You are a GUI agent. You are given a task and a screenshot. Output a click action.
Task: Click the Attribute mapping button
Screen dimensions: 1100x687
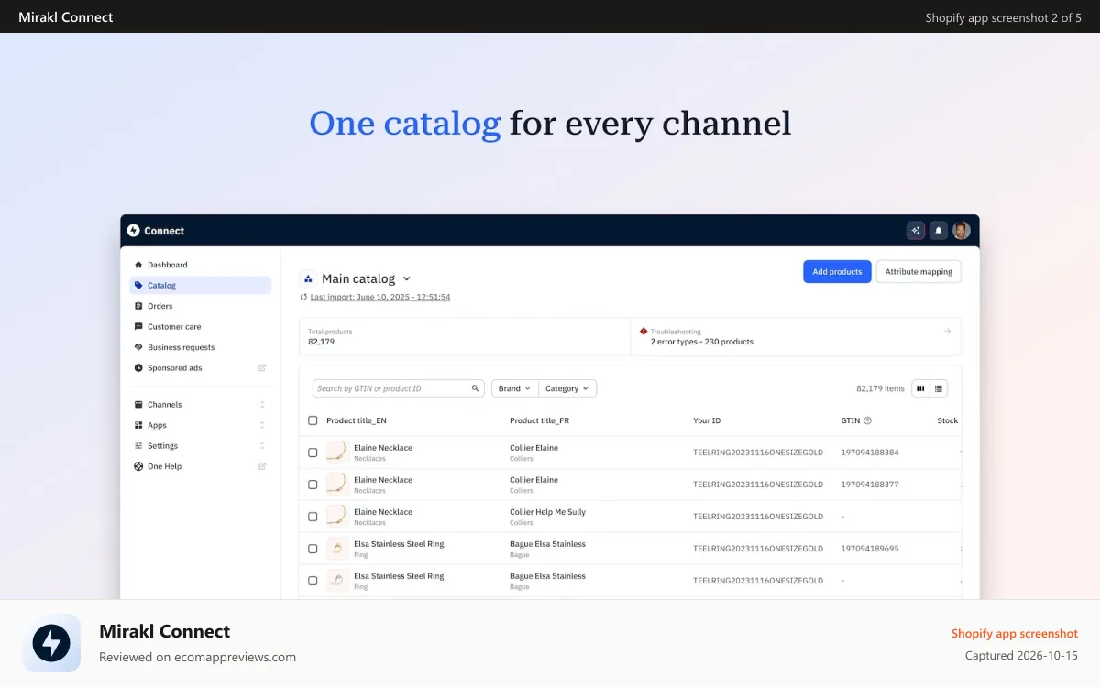(x=918, y=271)
